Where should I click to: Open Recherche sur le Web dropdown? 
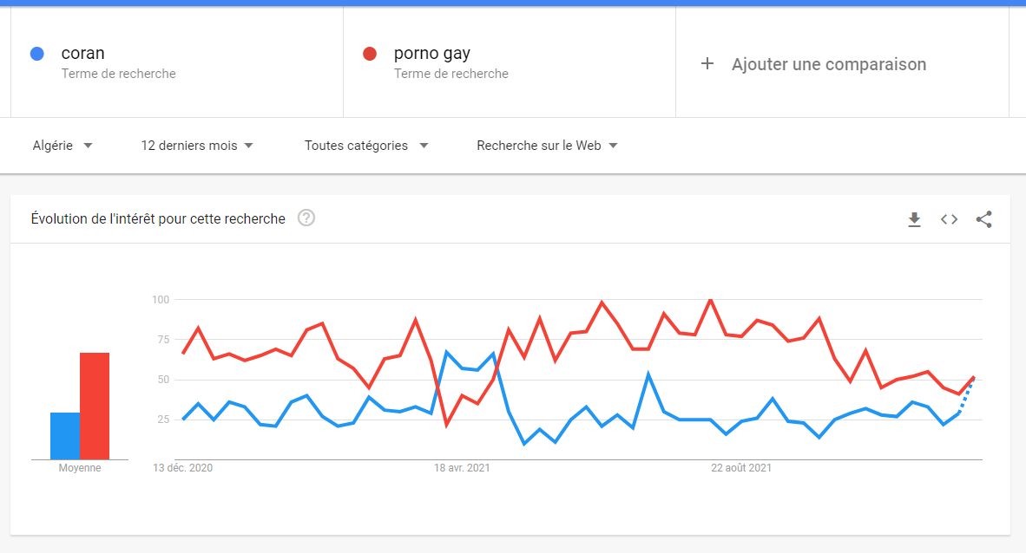point(547,145)
